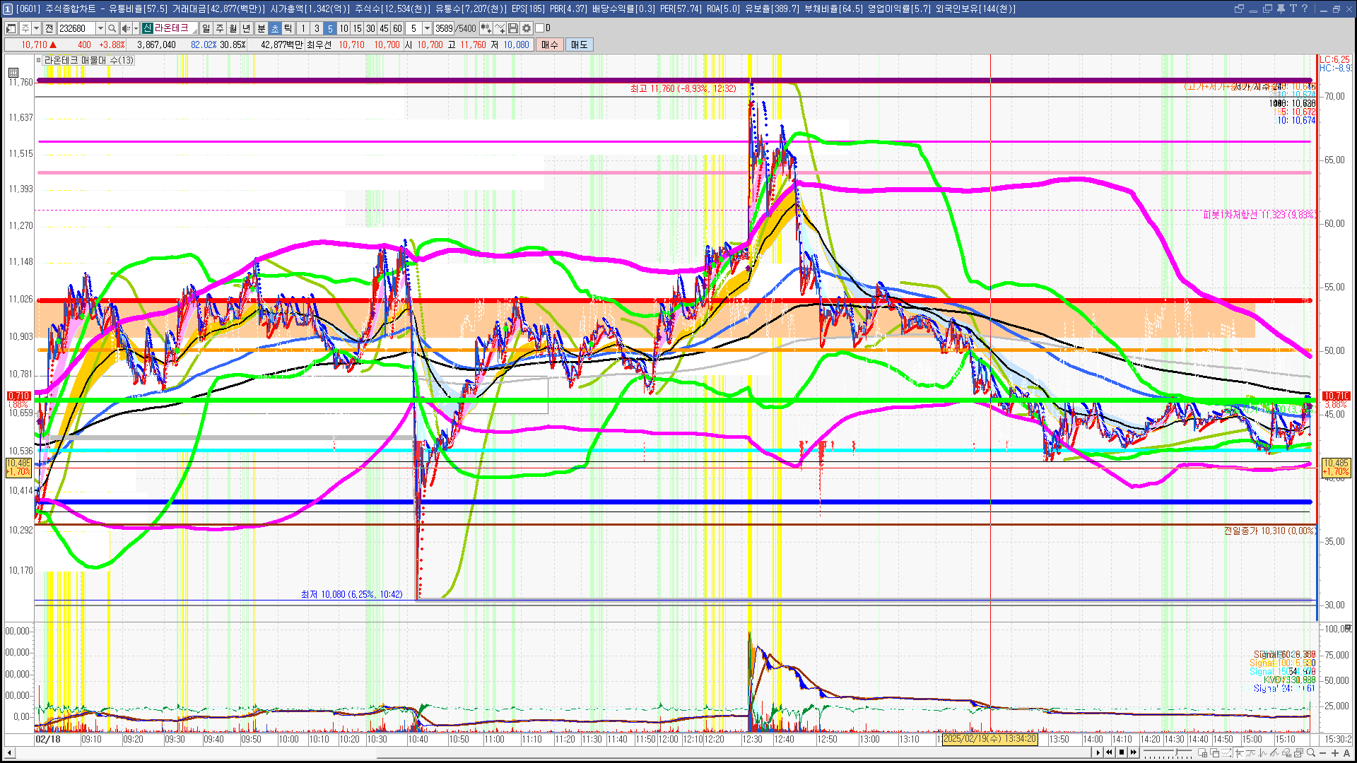
Task: Select the 초 (seconds) period toggle
Action: (275, 28)
